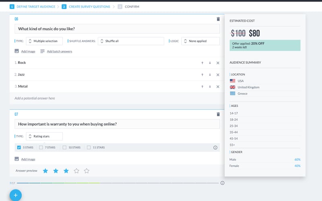Select the first preview star
The height and width of the screenshot is (201, 322).
(x=45, y=170)
